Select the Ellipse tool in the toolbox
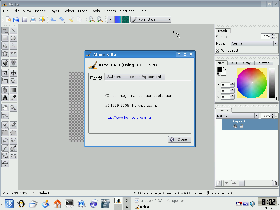 pos(13,38)
